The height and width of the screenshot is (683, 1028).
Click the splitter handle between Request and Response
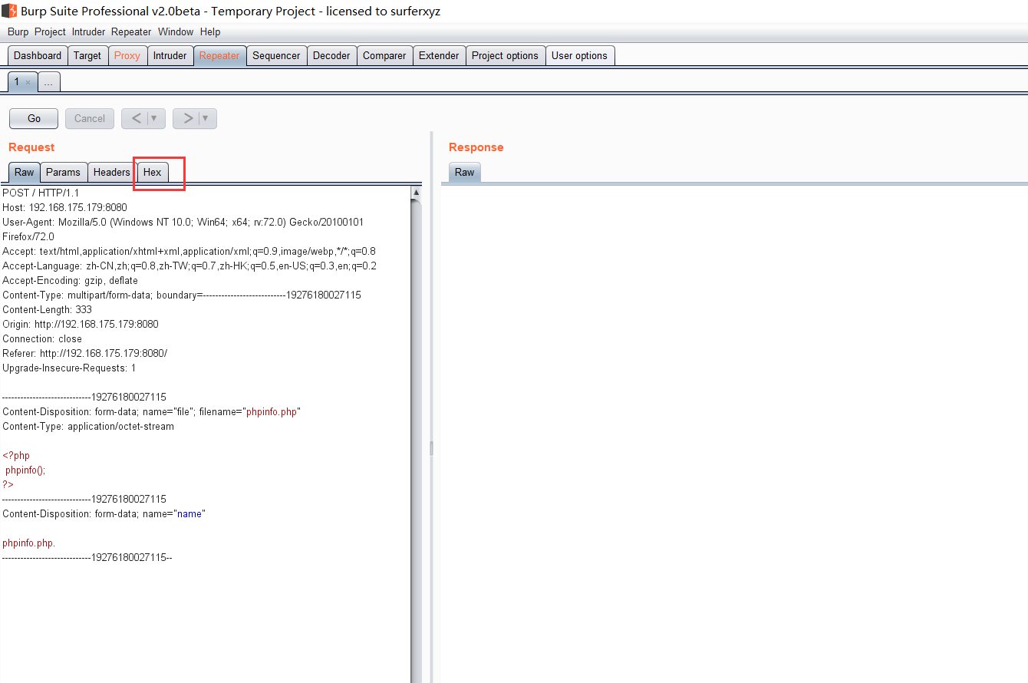tap(431, 448)
